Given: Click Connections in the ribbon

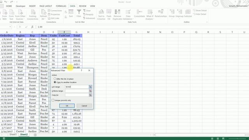Looking at the screenshot, I should 55,10.
